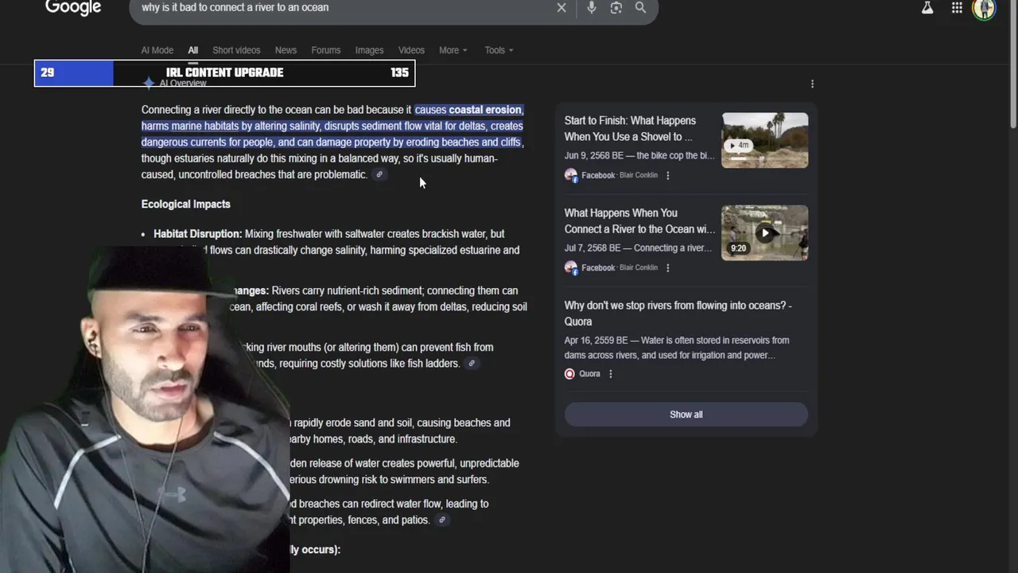Click source link icon after 'fish ladders.'
The image size is (1018, 573).
tap(472, 364)
